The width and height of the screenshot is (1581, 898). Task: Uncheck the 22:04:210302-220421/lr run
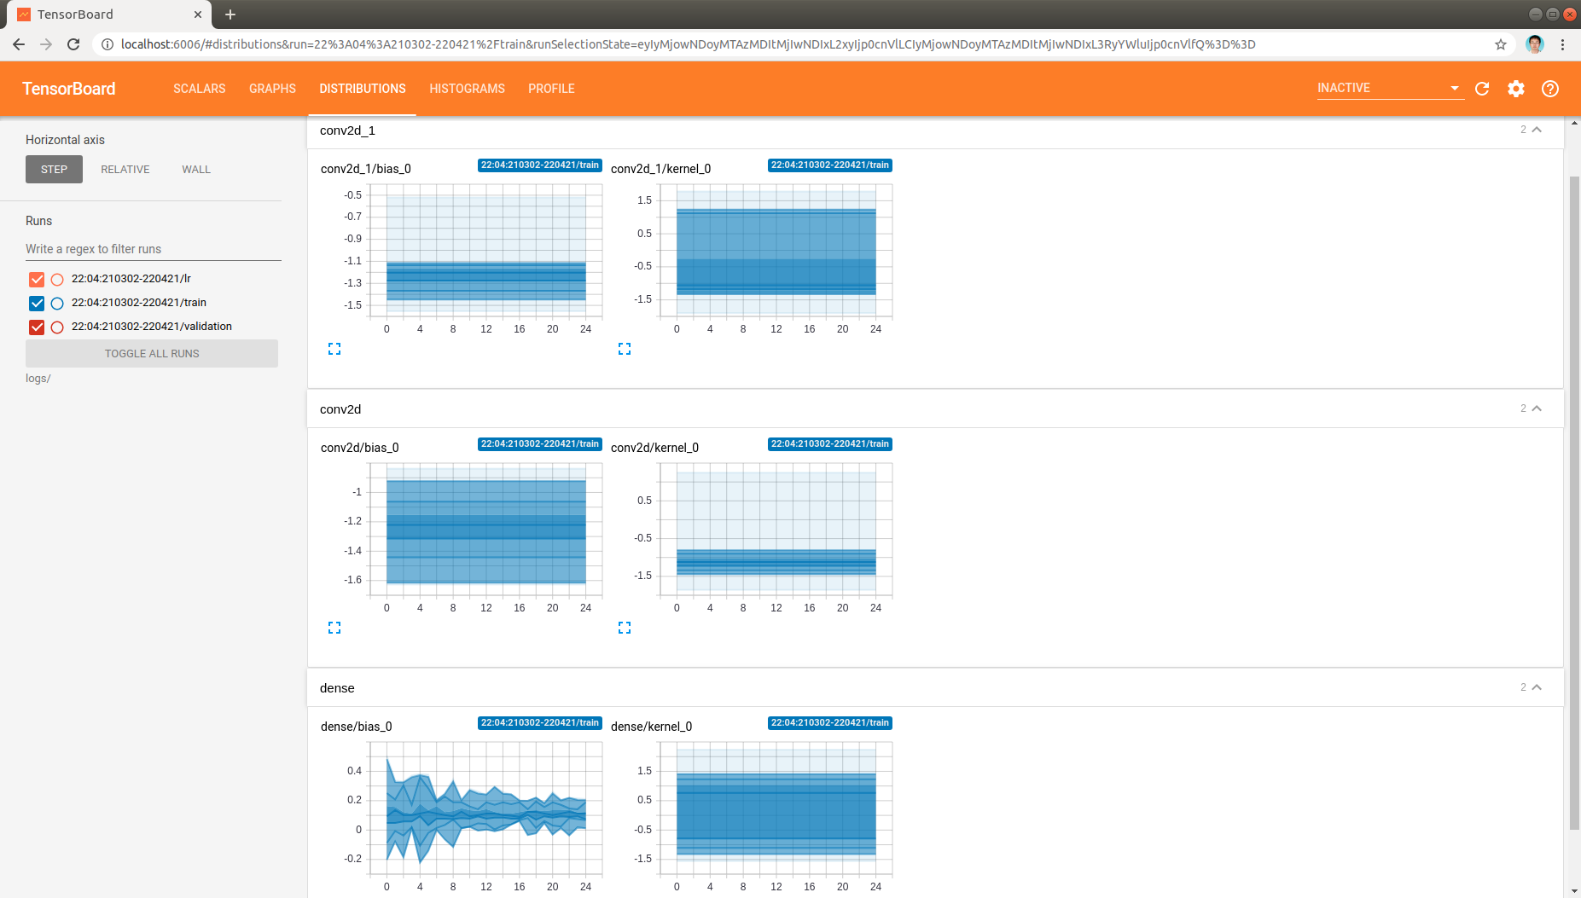click(x=37, y=279)
